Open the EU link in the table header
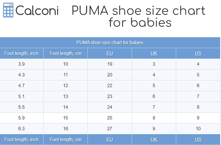The image size is (221, 145). pos(110,54)
